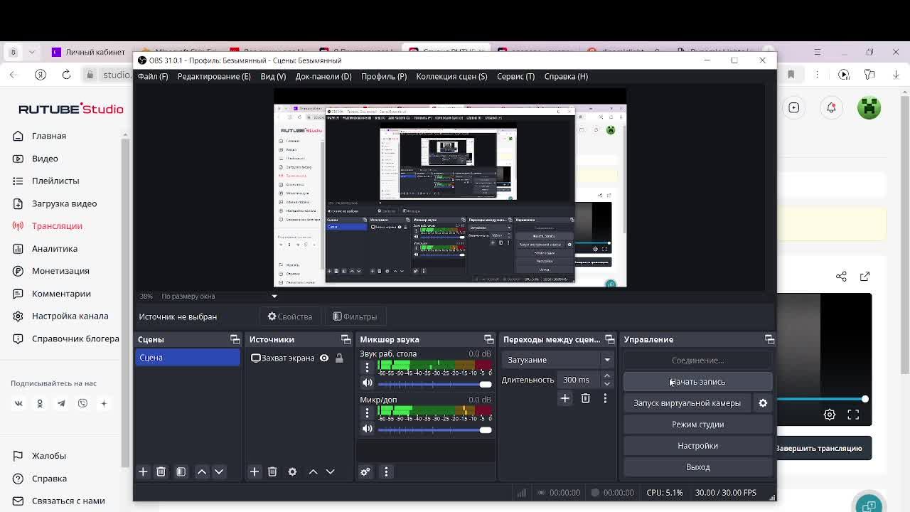The width and height of the screenshot is (910, 512).
Task: Add a new scene with the plus icon
Action: point(143,471)
